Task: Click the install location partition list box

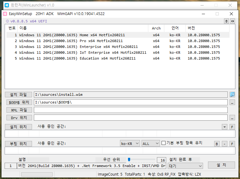Action: point(120,134)
